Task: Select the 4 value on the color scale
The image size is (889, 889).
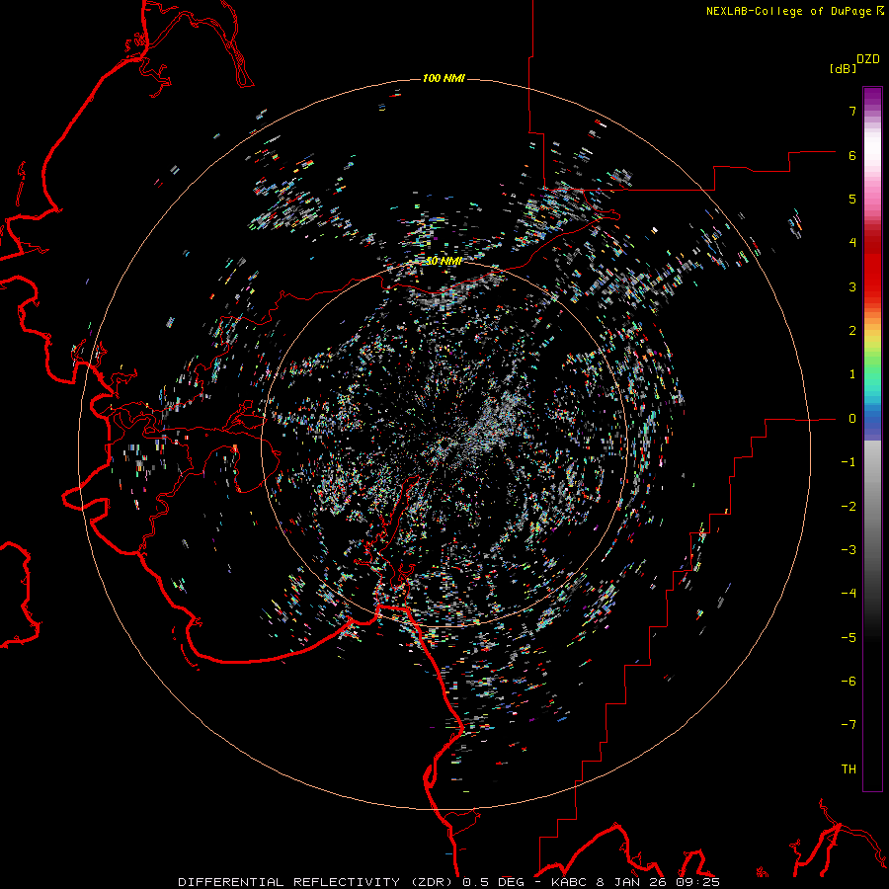Action: [852, 243]
